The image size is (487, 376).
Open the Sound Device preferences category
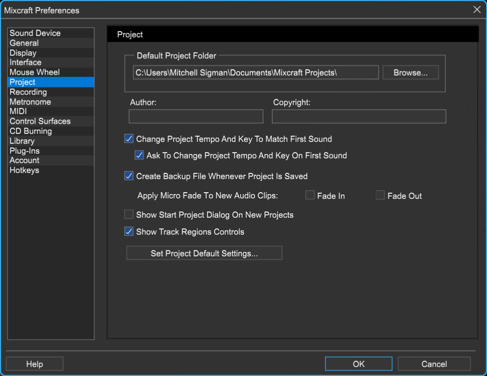click(51, 33)
